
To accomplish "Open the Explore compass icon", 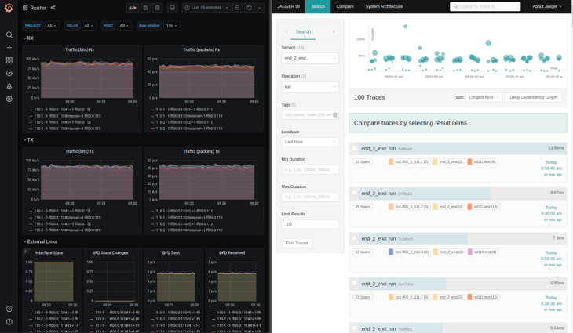I will [9, 74].
